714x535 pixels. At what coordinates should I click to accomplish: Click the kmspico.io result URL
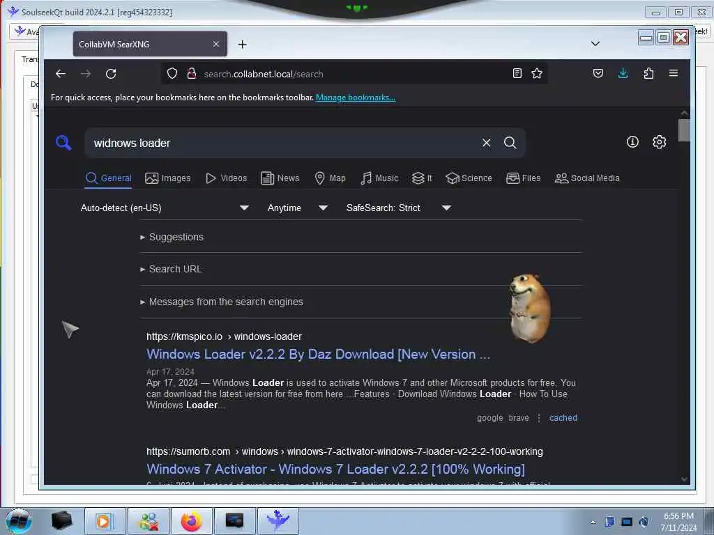224,336
